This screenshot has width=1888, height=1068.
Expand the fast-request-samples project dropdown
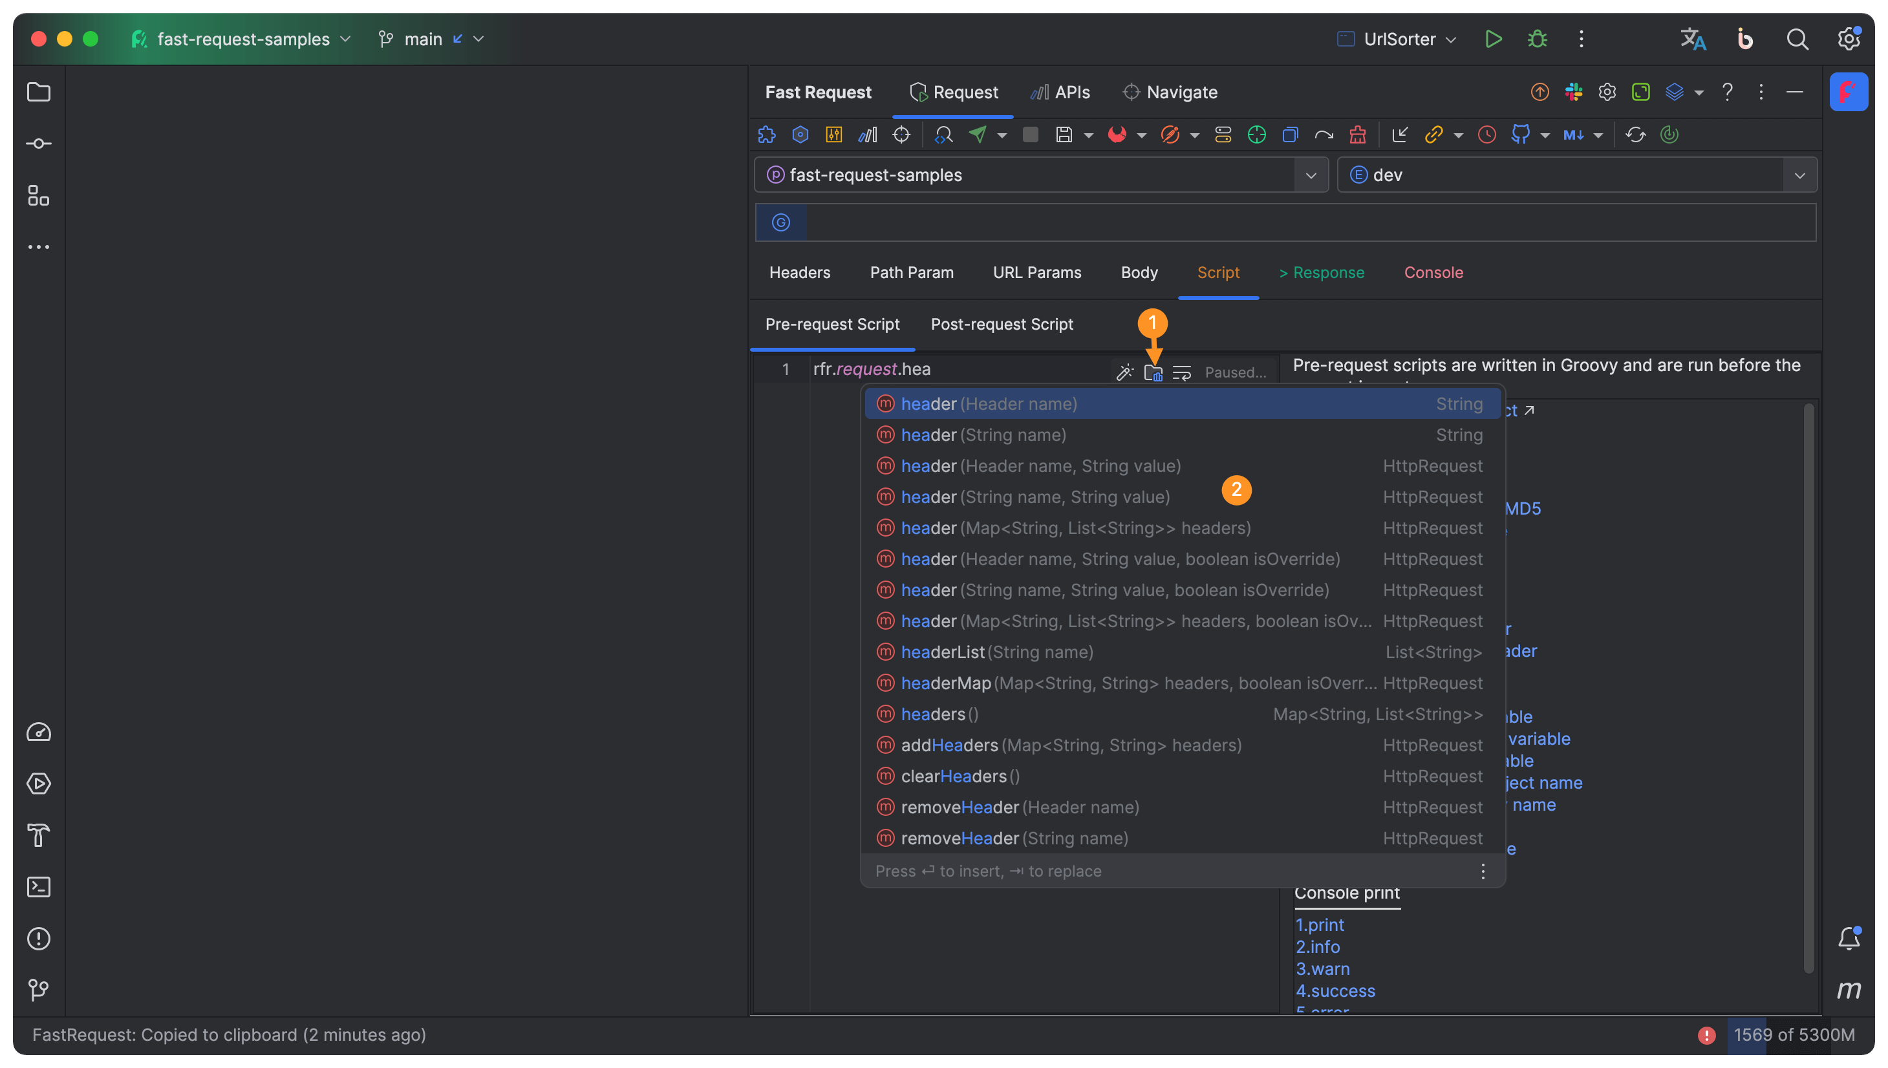[x=1311, y=174]
